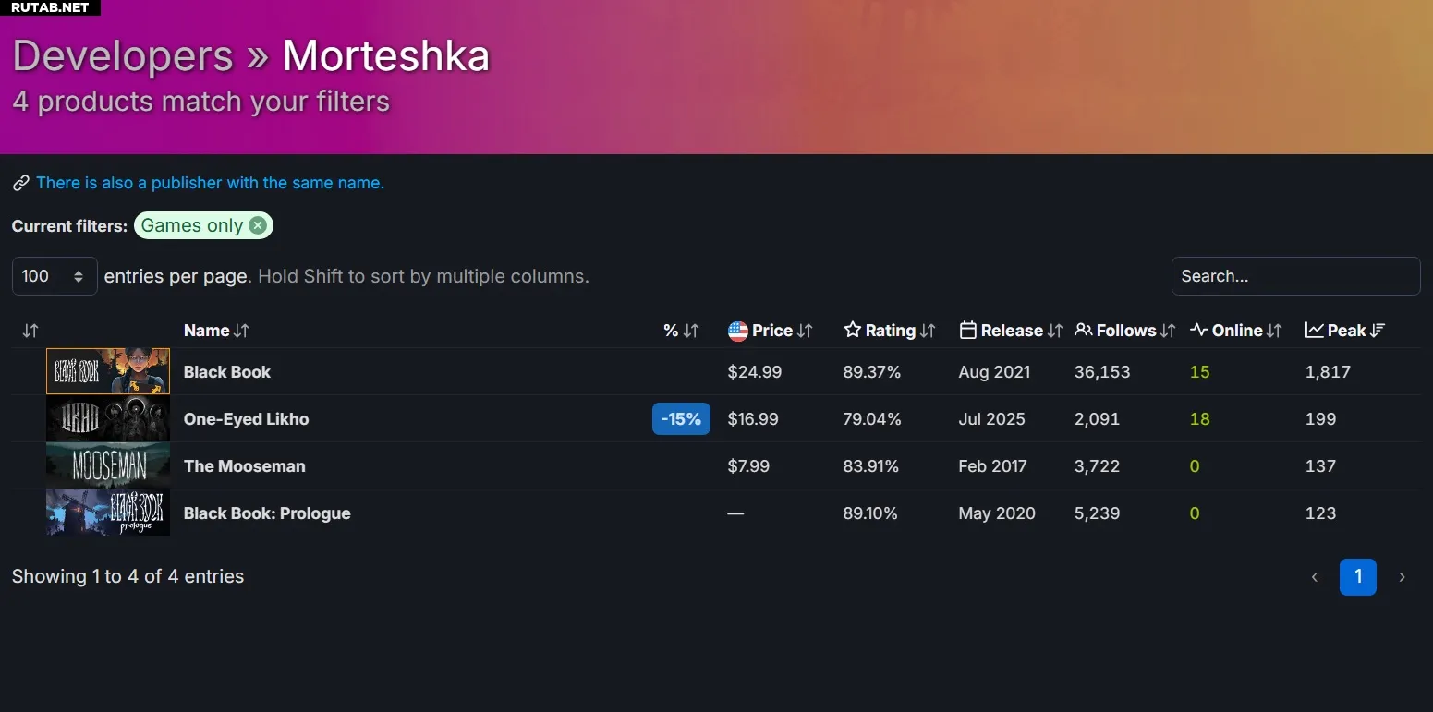This screenshot has height=712, width=1433.
Task: Sort the table by Peak column
Action: point(1345,331)
